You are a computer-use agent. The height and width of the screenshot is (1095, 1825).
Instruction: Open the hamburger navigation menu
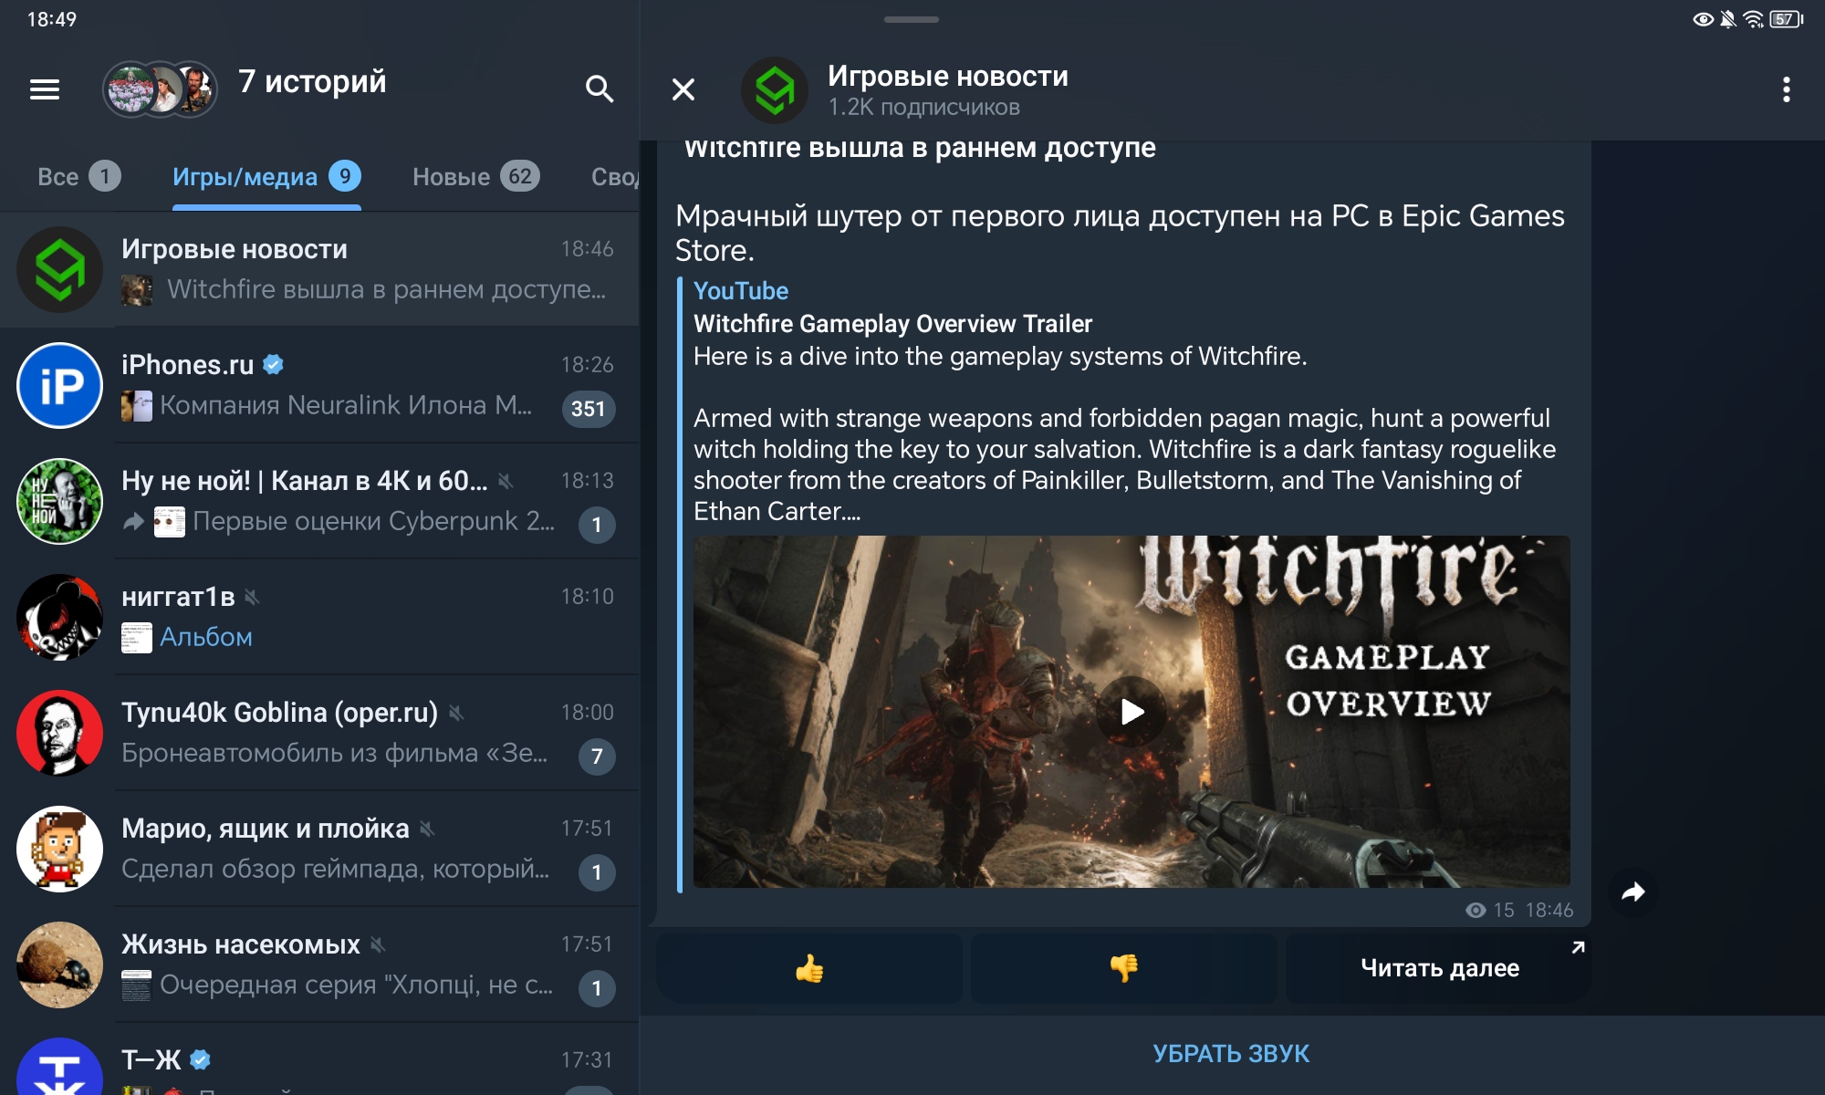click(x=45, y=89)
